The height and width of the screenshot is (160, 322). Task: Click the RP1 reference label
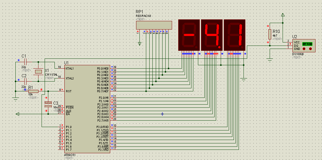tap(139, 12)
